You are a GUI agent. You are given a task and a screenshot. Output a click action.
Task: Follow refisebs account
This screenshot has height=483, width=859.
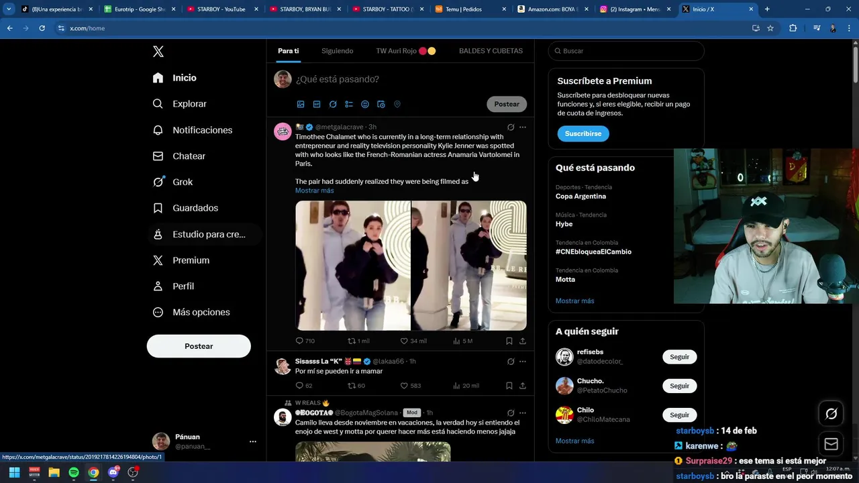pyautogui.click(x=679, y=357)
